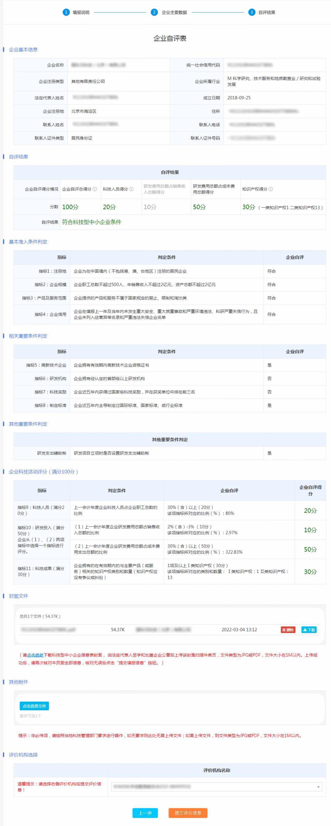Viewport: 331px width, 826px height.
Task: Go to the 填报说明 step label
Action: 81,13
